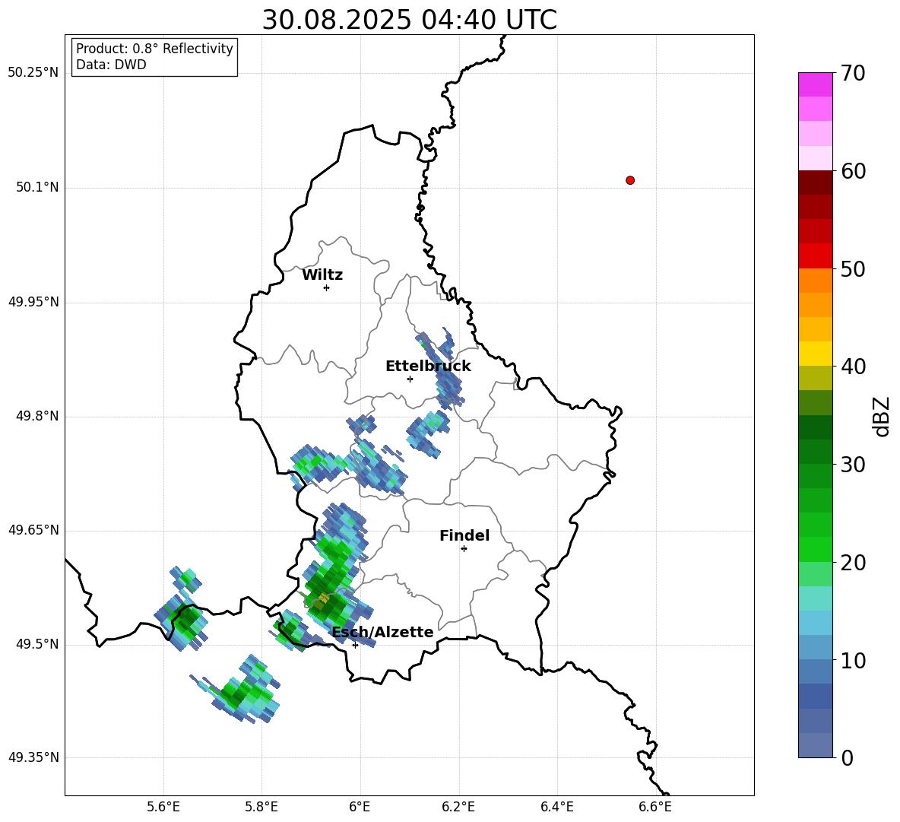This screenshot has width=900, height=822.
Task: Click the 30 colorbar tick label
Action: [853, 465]
